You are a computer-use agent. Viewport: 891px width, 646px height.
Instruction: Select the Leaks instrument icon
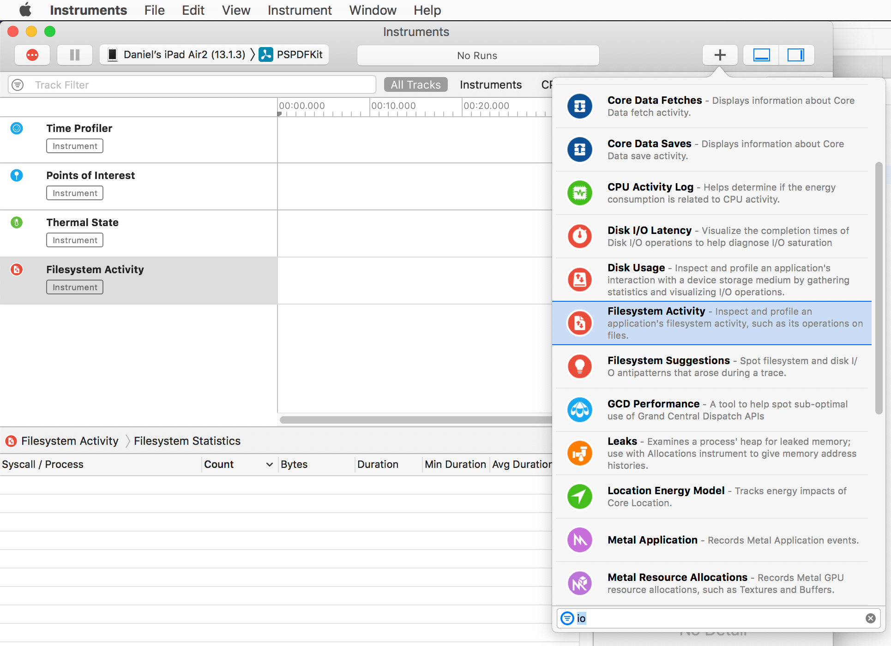579,453
